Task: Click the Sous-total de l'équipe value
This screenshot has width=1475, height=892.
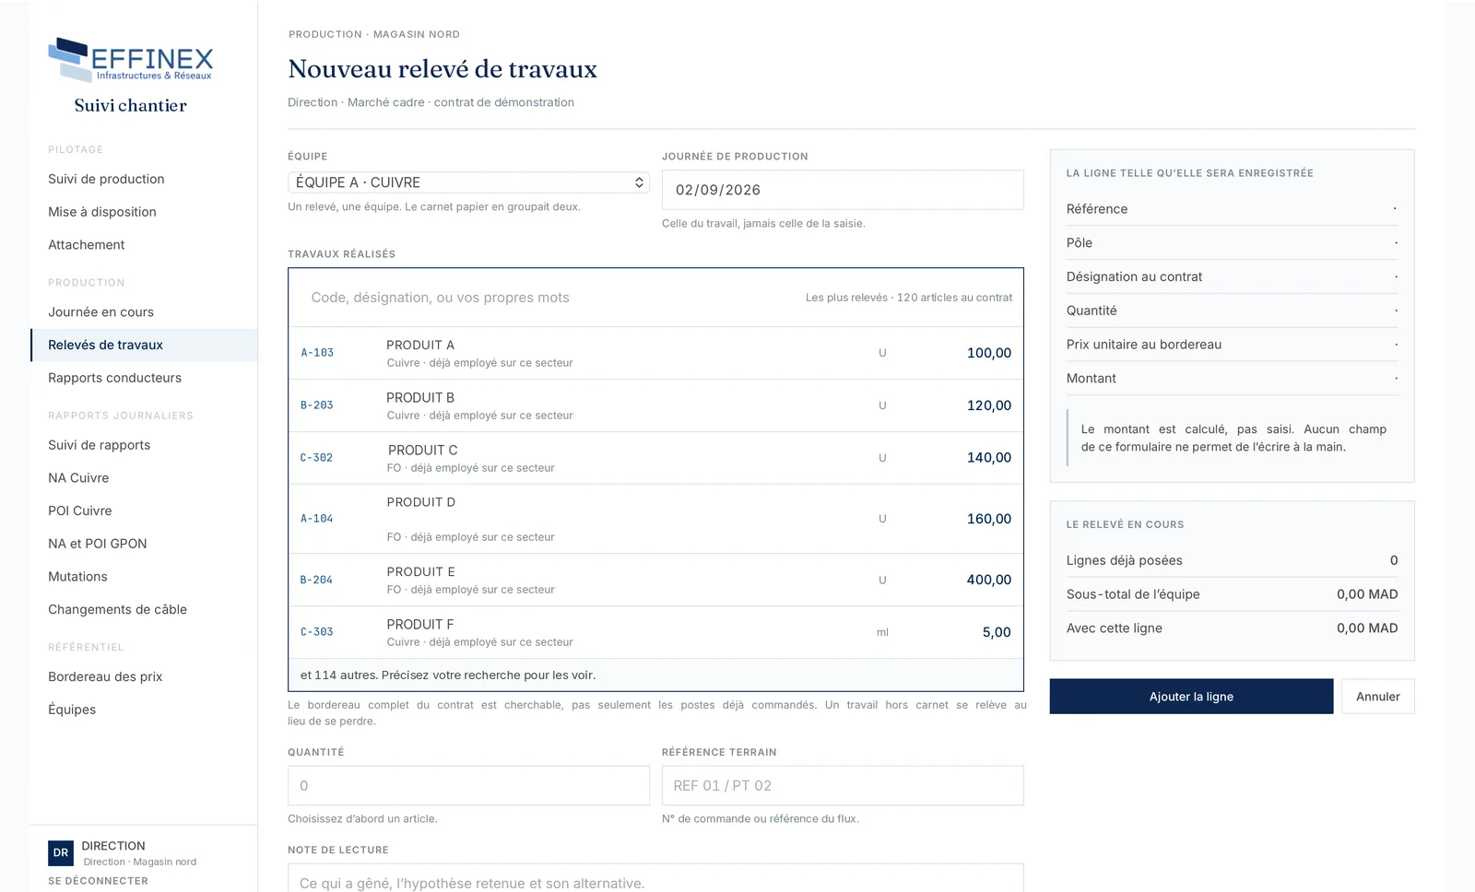Action: pos(1367,594)
